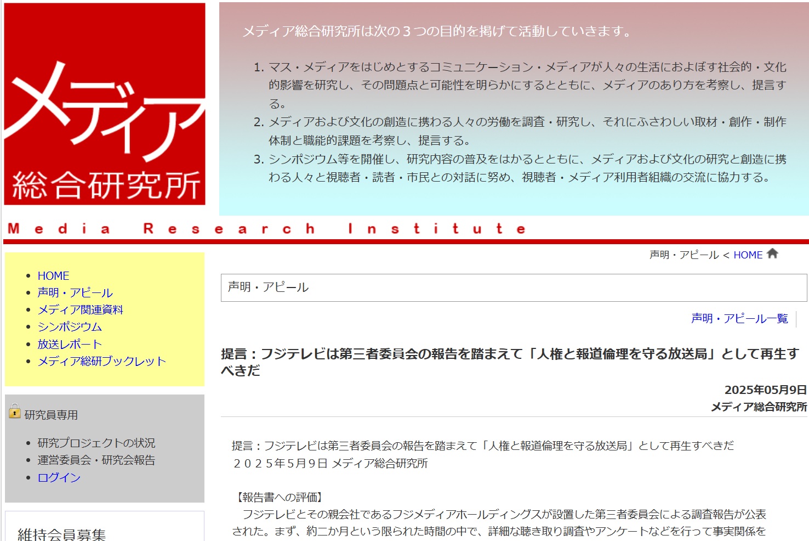Open the 声明・アピール一覧 link

tap(739, 318)
